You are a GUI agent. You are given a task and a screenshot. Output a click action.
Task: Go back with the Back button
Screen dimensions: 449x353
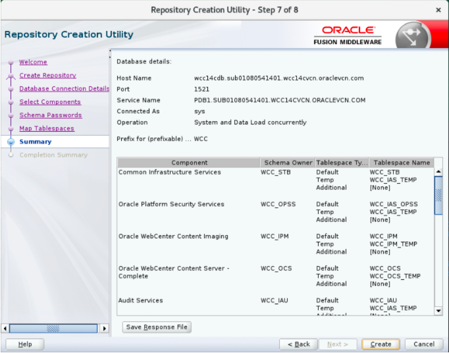pos(298,344)
